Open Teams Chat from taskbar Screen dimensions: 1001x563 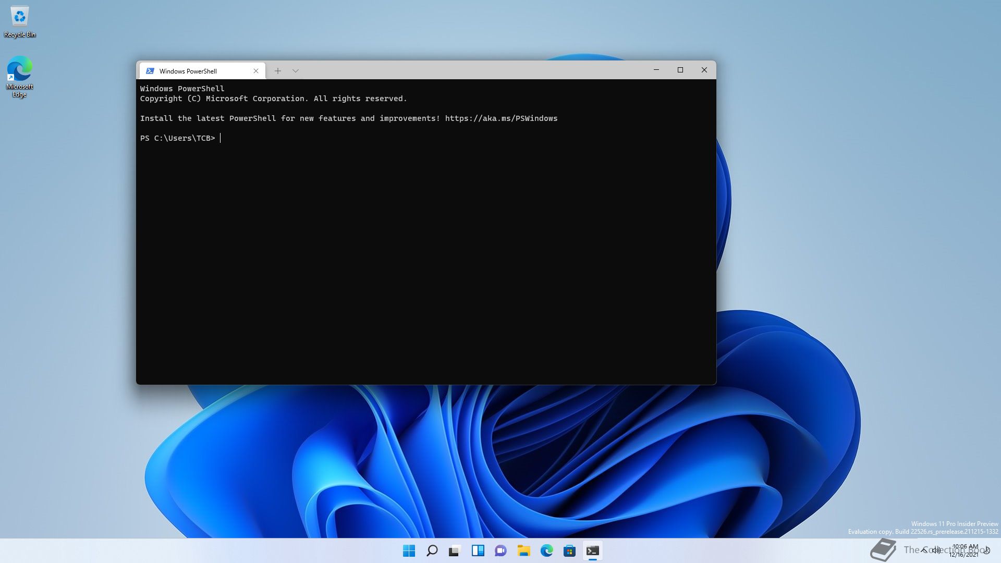pyautogui.click(x=501, y=550)
